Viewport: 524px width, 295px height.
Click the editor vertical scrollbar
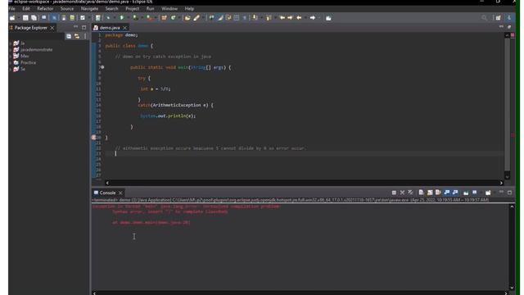(x=508, y=104)
